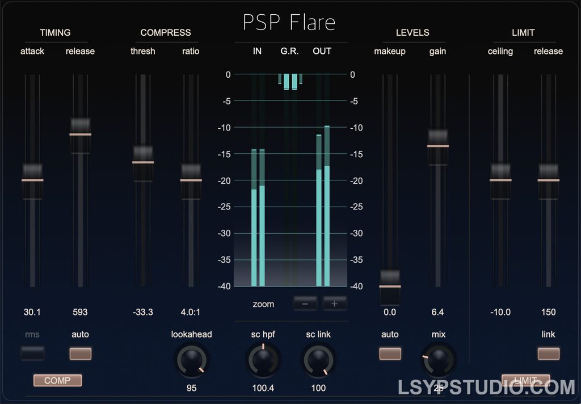Click the LIMIT section header
Image resolution: width=581 pixels, height=404 pixels.
click(523, 32)
